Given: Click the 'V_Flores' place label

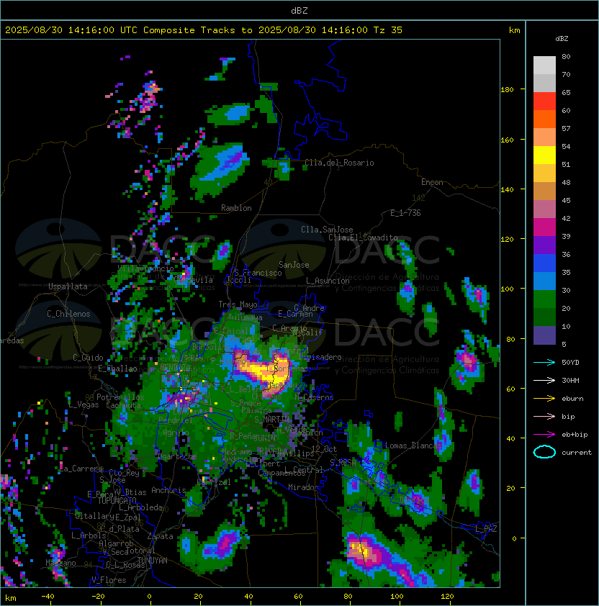Looking at the screenshot, I should click(x=109, y=580).
